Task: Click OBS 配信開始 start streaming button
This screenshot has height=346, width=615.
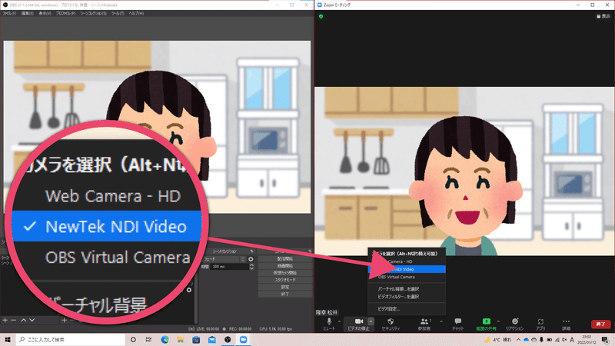Action: click(285, 259)
